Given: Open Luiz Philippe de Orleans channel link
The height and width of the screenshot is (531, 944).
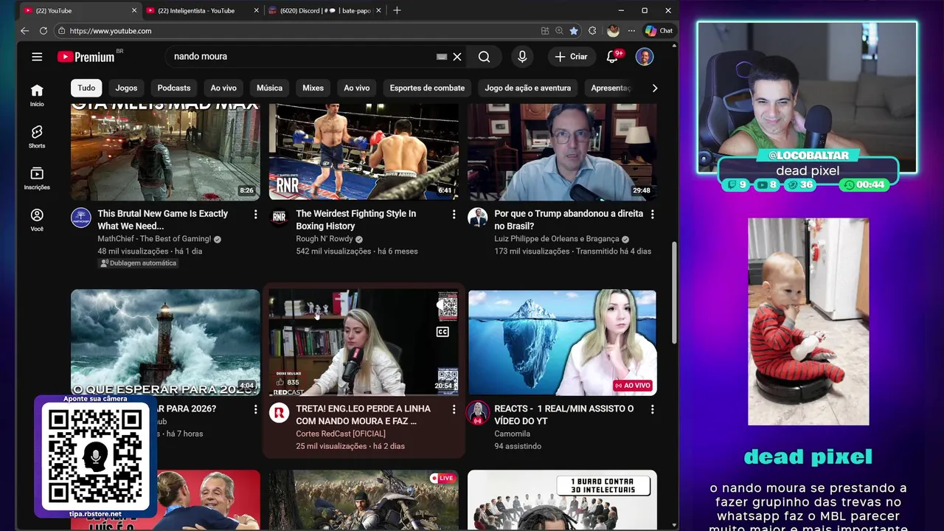Looking at the screenshot, I should 557,239.
